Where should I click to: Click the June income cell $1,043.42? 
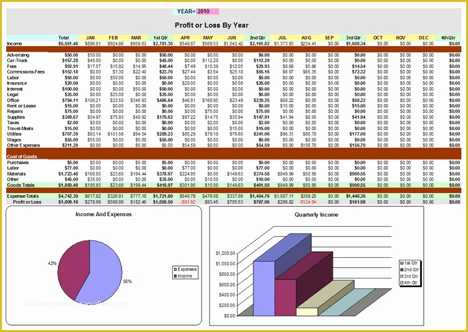(234, 44)
